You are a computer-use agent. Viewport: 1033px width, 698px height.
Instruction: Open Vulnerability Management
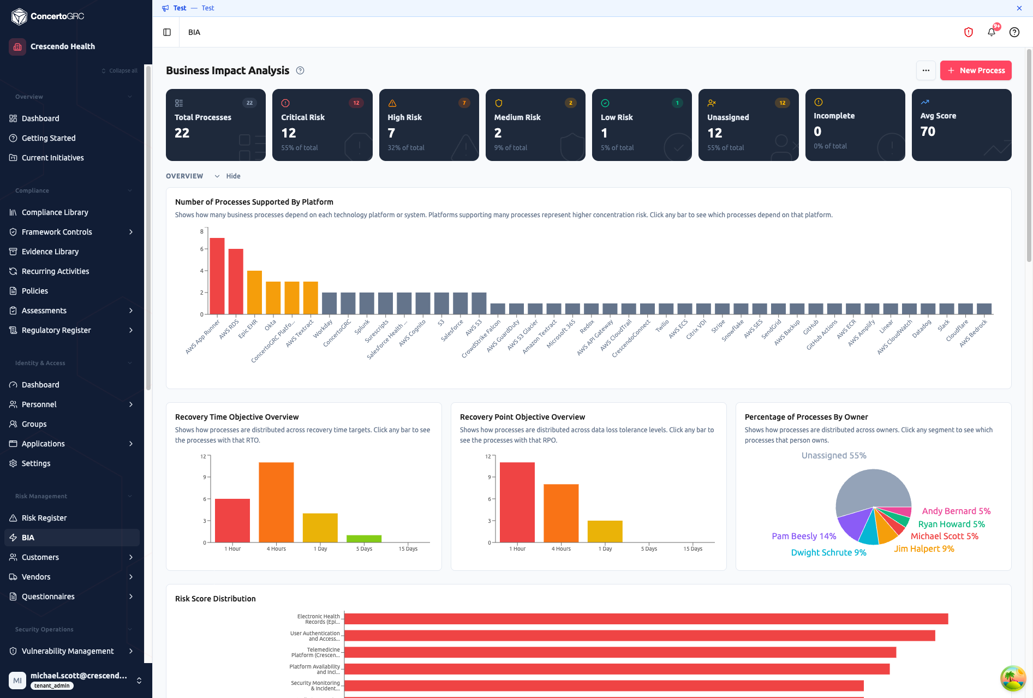point(72,651)
